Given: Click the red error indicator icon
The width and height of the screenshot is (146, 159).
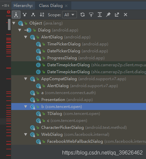Looking at the screenshot, I should (x=9, y=12).
